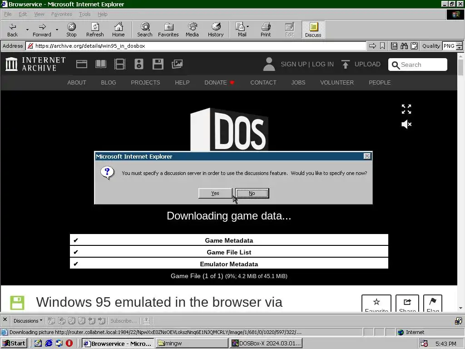Switch to DOSBox-X taskbar window

266,344
